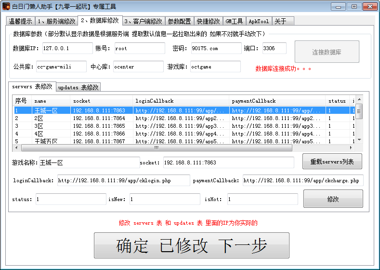Click the app icon in title bar
This screenshot has width=380, height=270.
point(6,6)
